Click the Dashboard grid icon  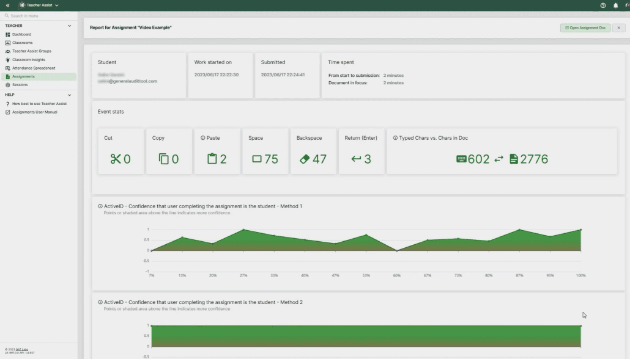click(x=7, y=35)
